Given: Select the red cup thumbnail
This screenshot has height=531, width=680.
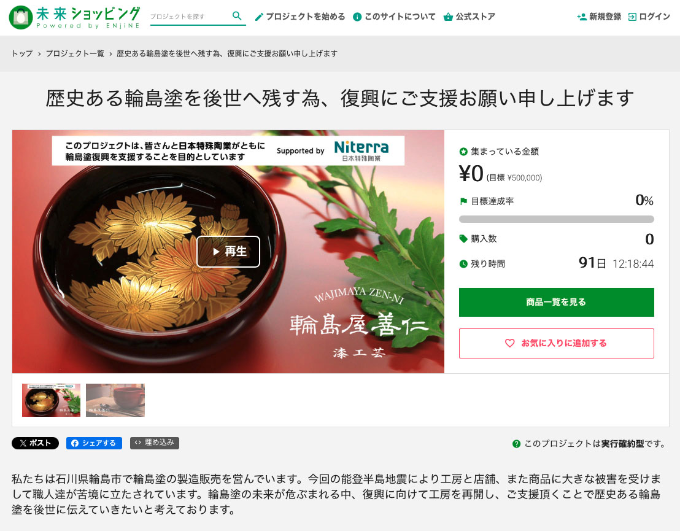Looking at the screenshot, I should [115, 400].
